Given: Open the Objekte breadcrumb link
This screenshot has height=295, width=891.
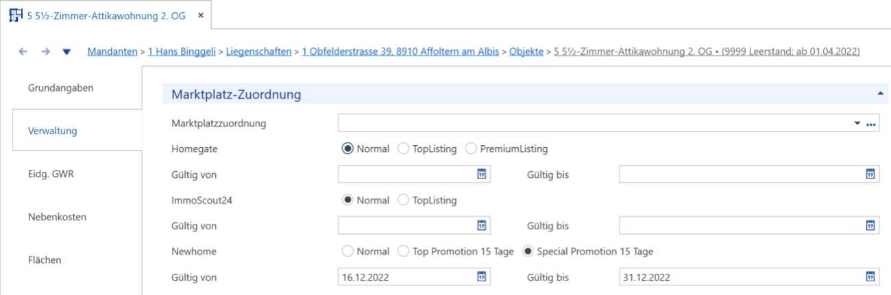Looking at the screenshot, I should tap(526, 51).
